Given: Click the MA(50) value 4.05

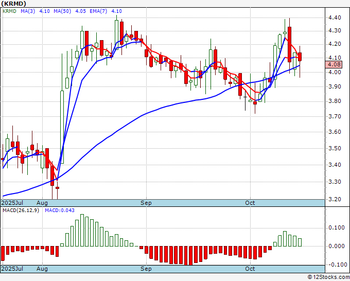Looking at the screenshot, I should pyautogui.click(x=81, y=11).
